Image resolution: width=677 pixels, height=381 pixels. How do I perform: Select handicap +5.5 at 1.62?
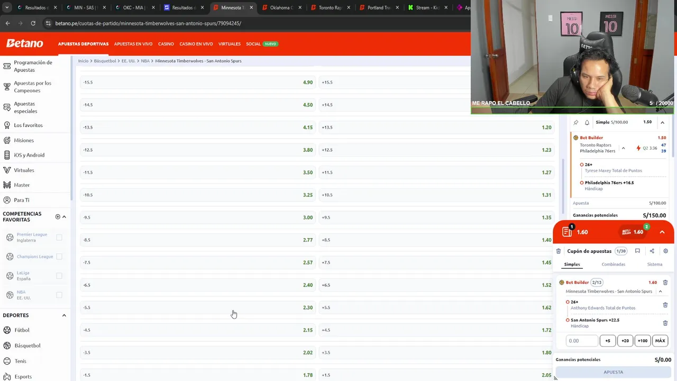pyautogui.click(x=436, y=307)
